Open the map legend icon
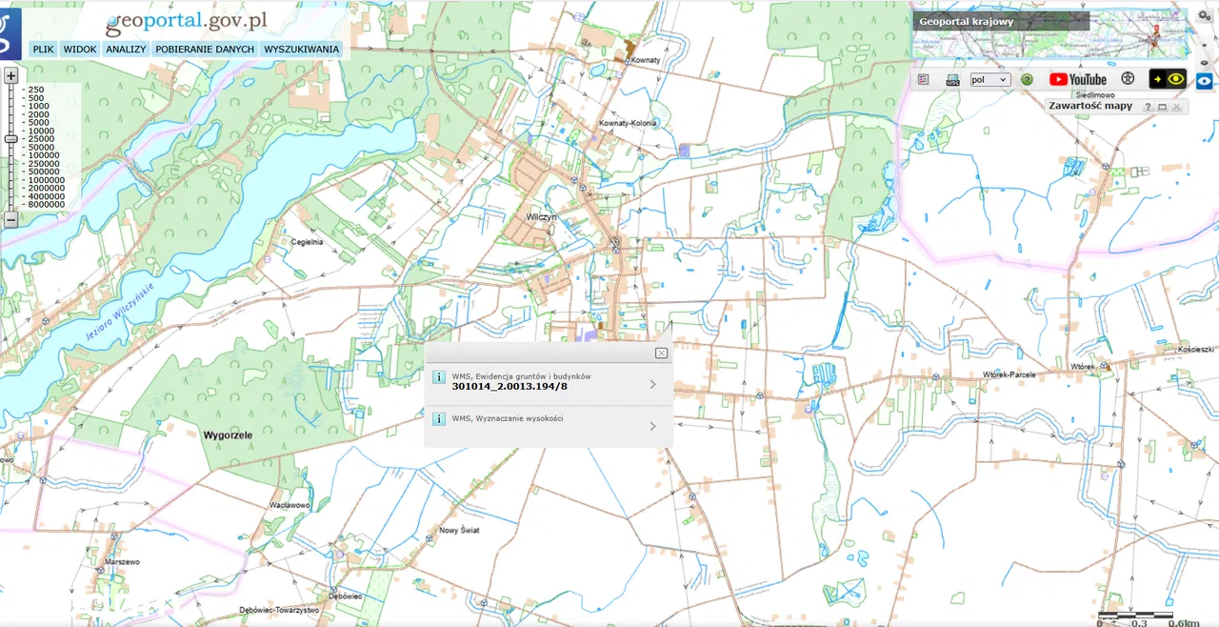The height and width of the screenshot is (627, 1219). point(924,80)
